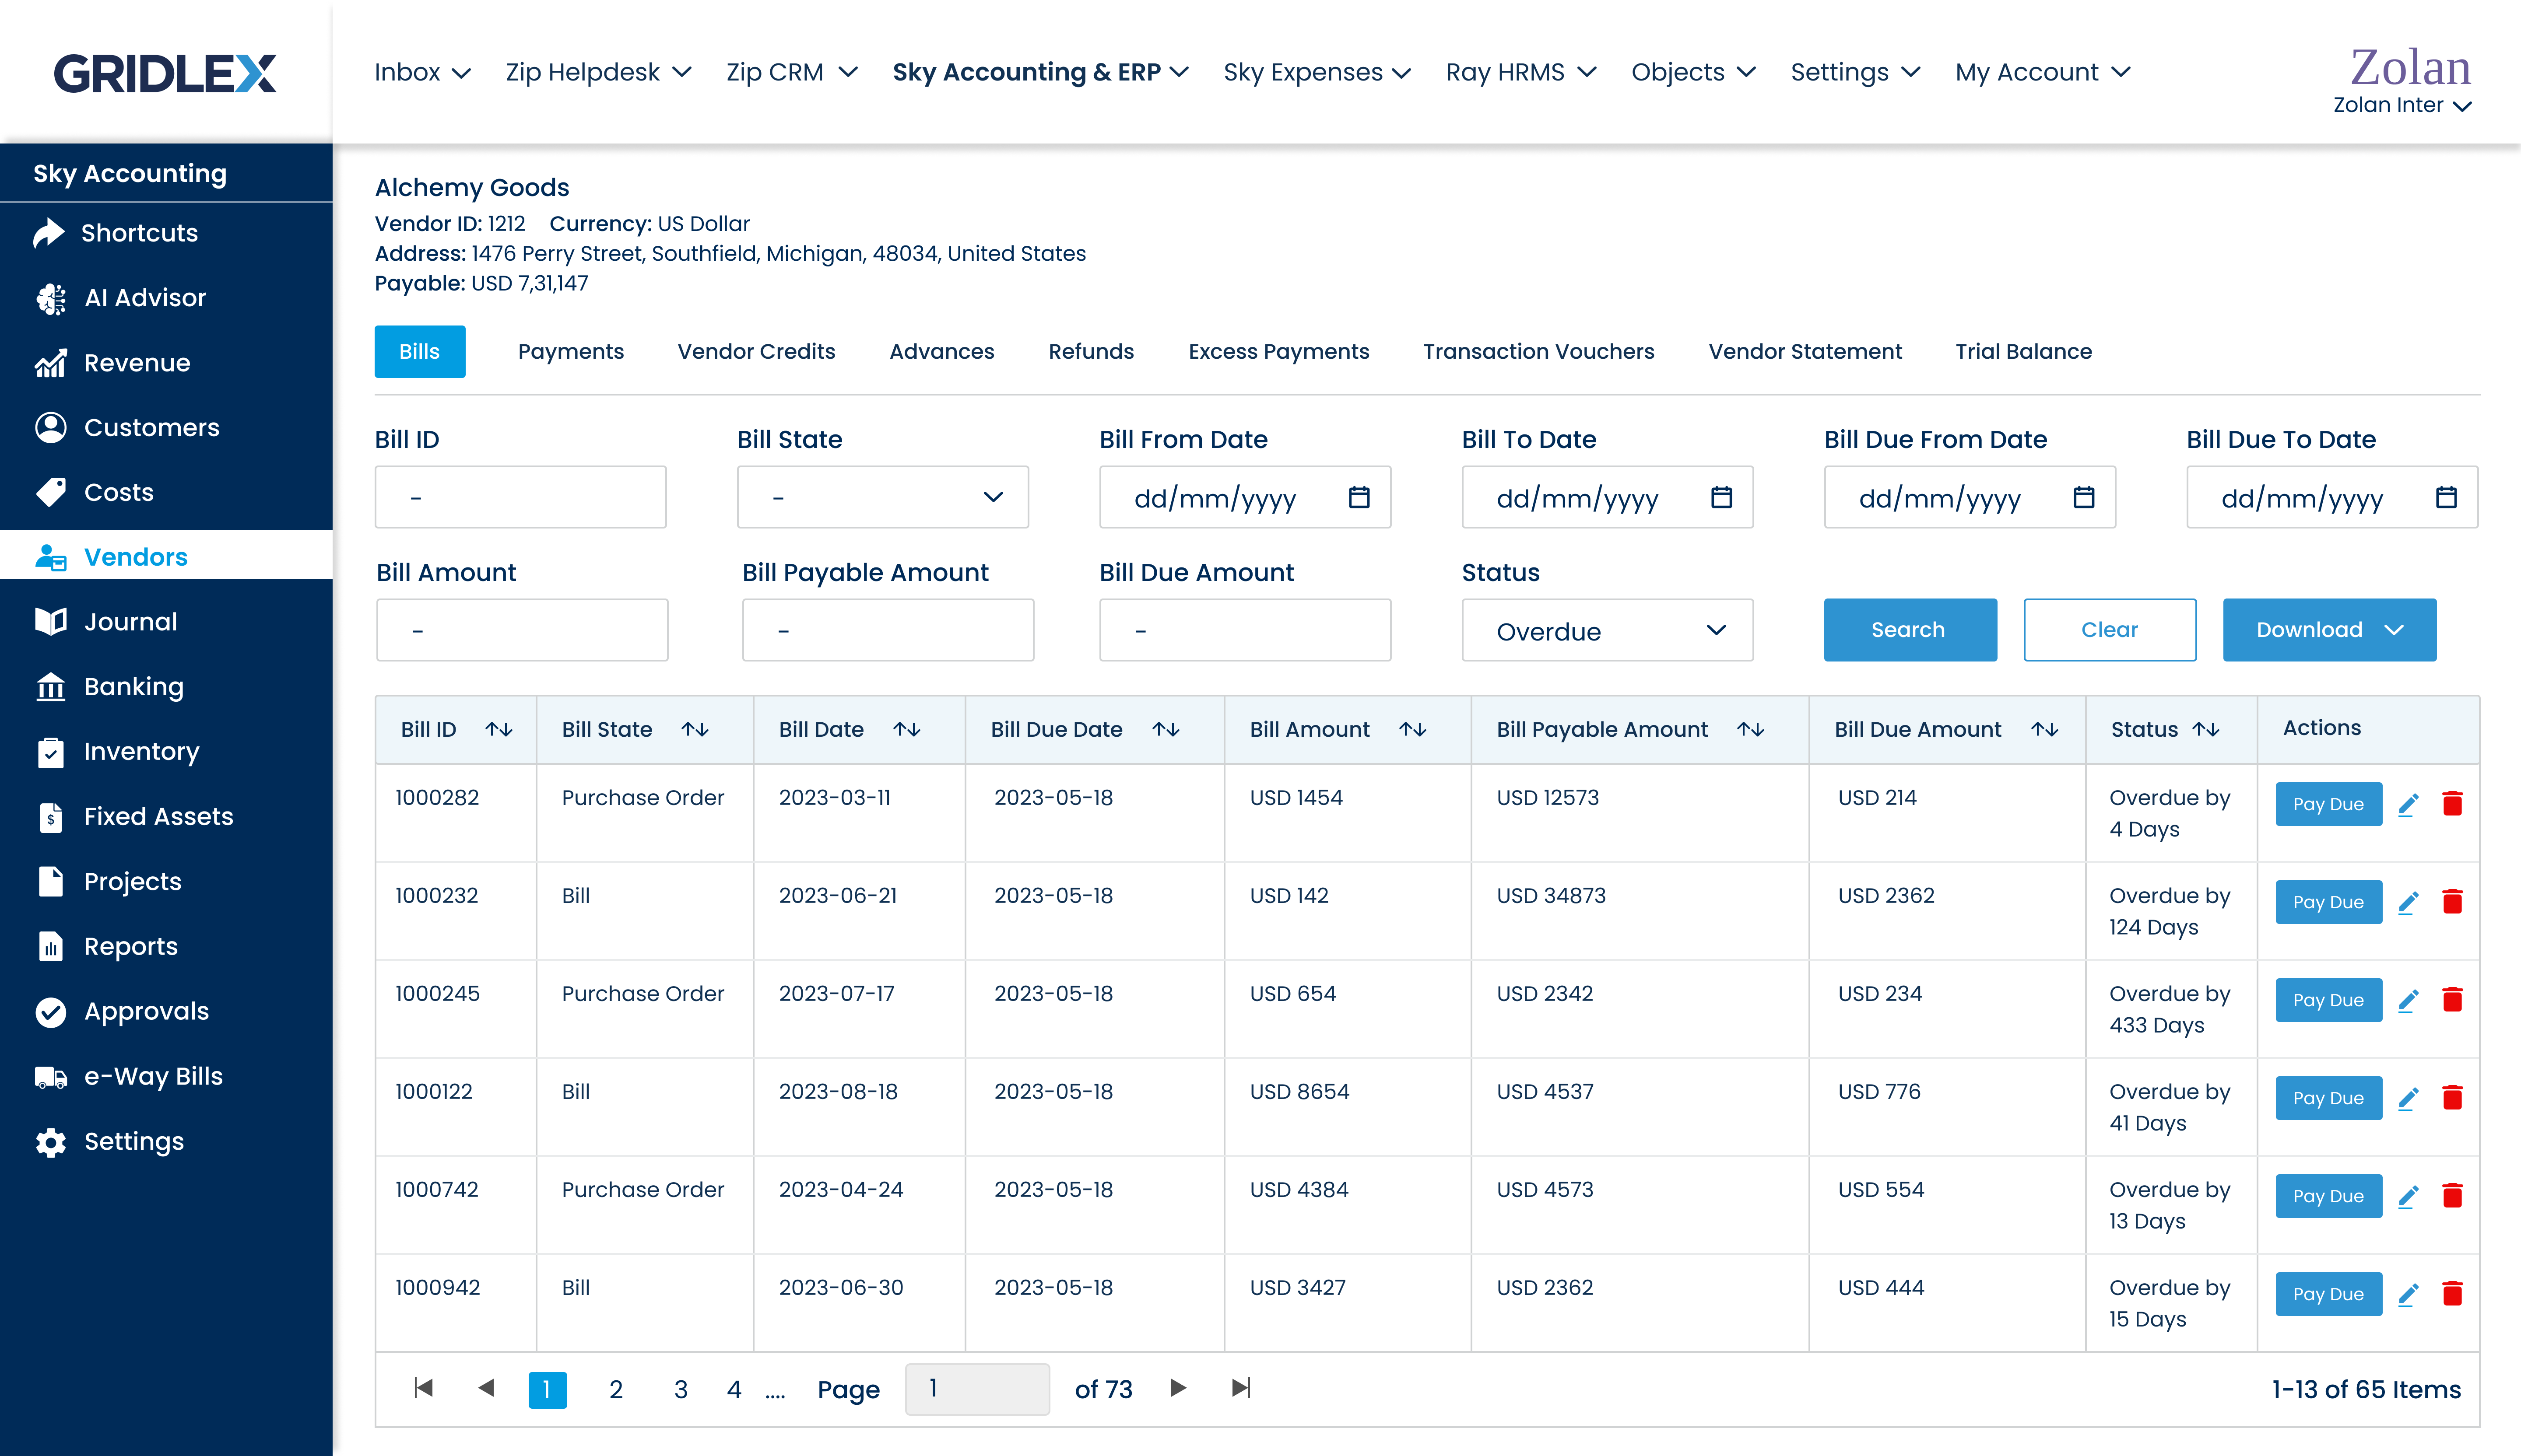This screenshot has height=1456, width=2521.
Task: Expand the Bill State filter dropdown
Action: (x=882, y=497)
